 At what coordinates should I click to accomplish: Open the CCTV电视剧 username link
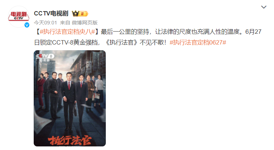click(x=51, y=14)
